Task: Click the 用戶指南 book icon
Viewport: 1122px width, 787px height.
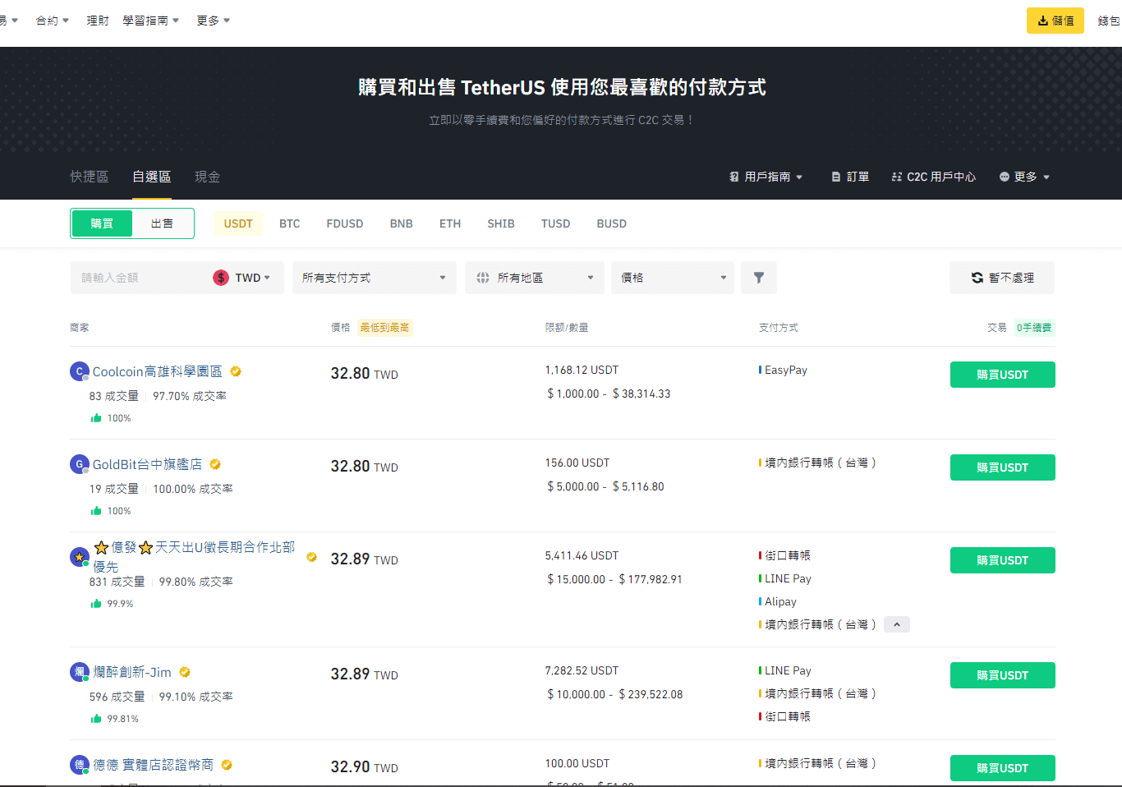Action: pyautogui.click(x=734, y=177)
